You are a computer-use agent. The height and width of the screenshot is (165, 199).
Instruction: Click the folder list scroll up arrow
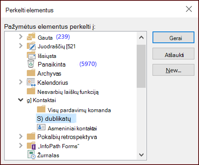tap(141, 37)
